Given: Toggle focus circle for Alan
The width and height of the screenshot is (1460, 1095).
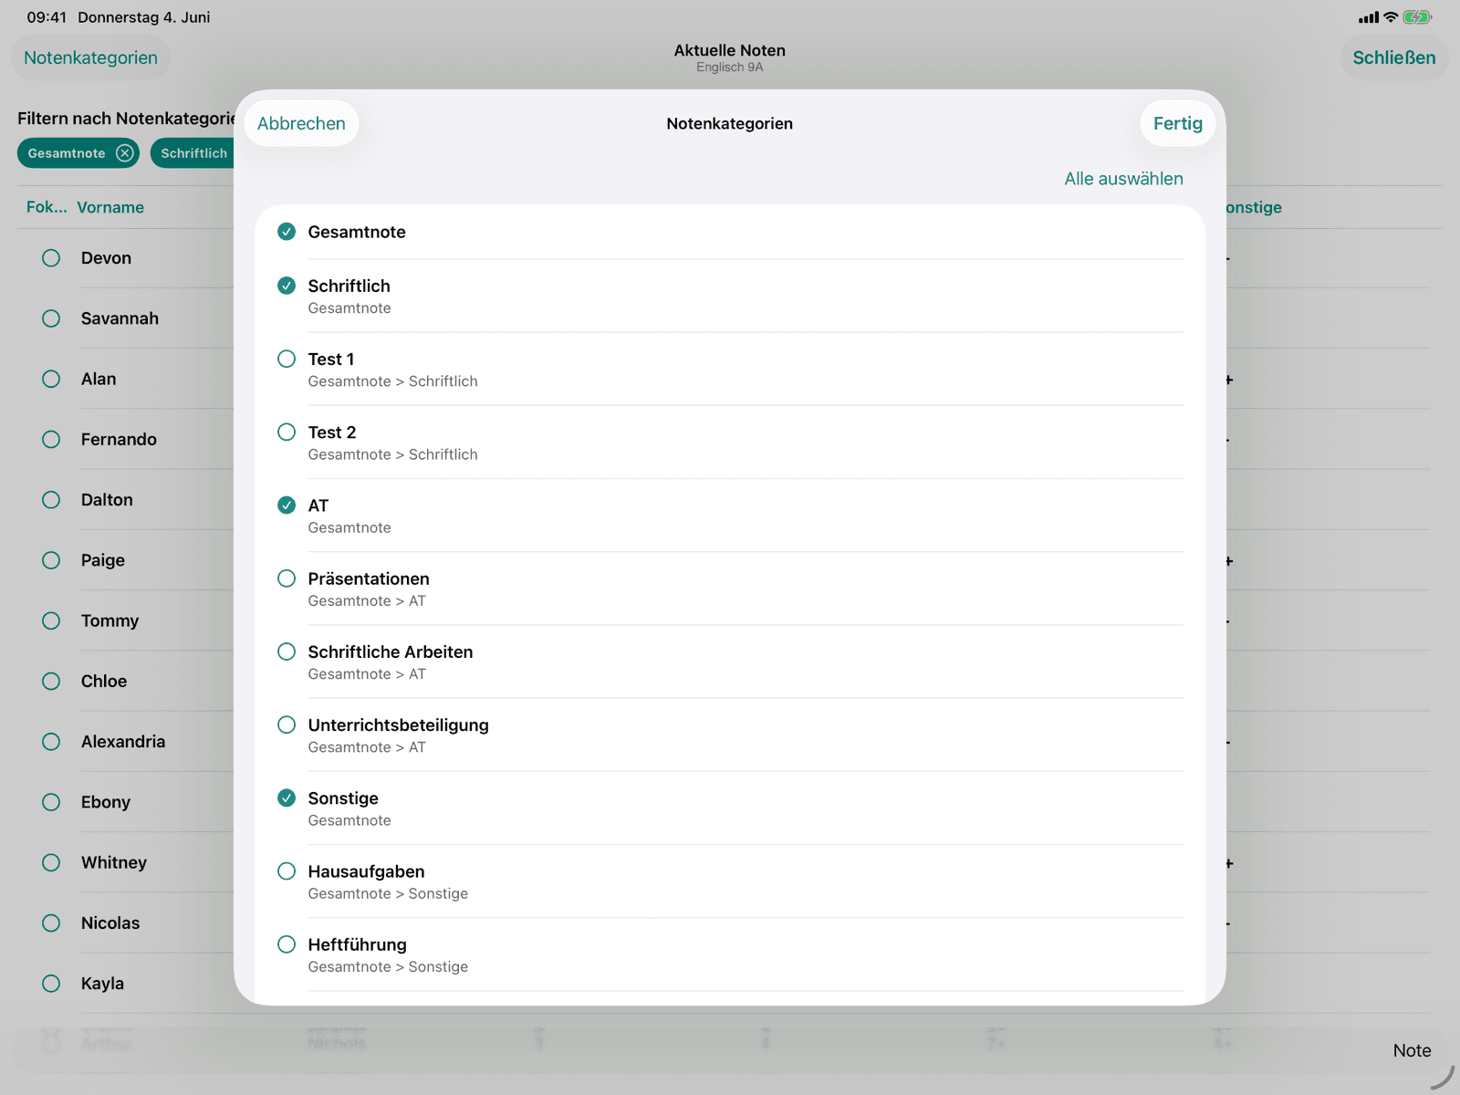Looking at the screenshot, I should coord(51,379).
